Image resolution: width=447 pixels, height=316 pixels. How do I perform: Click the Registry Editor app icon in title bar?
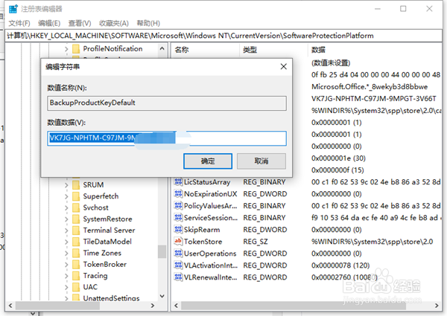(13, 9)
